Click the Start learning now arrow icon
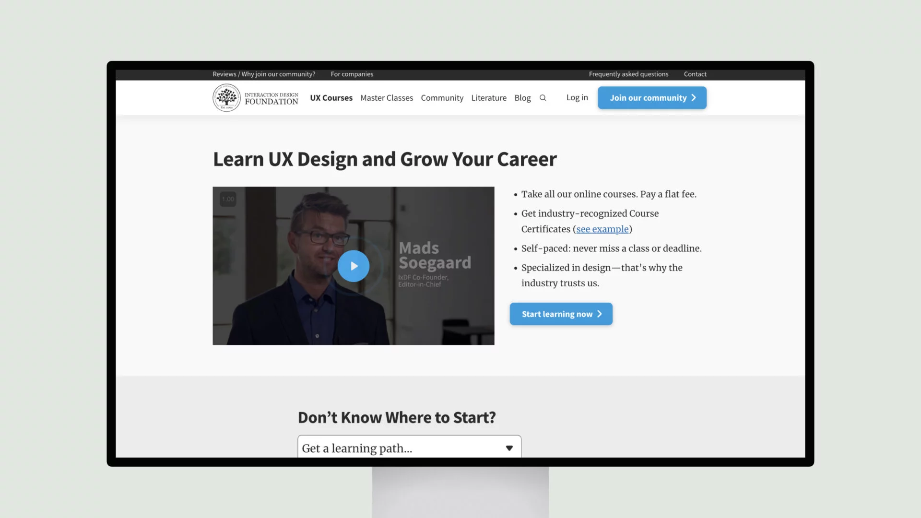This screenshot has width=921, height=518. [600, 314]
